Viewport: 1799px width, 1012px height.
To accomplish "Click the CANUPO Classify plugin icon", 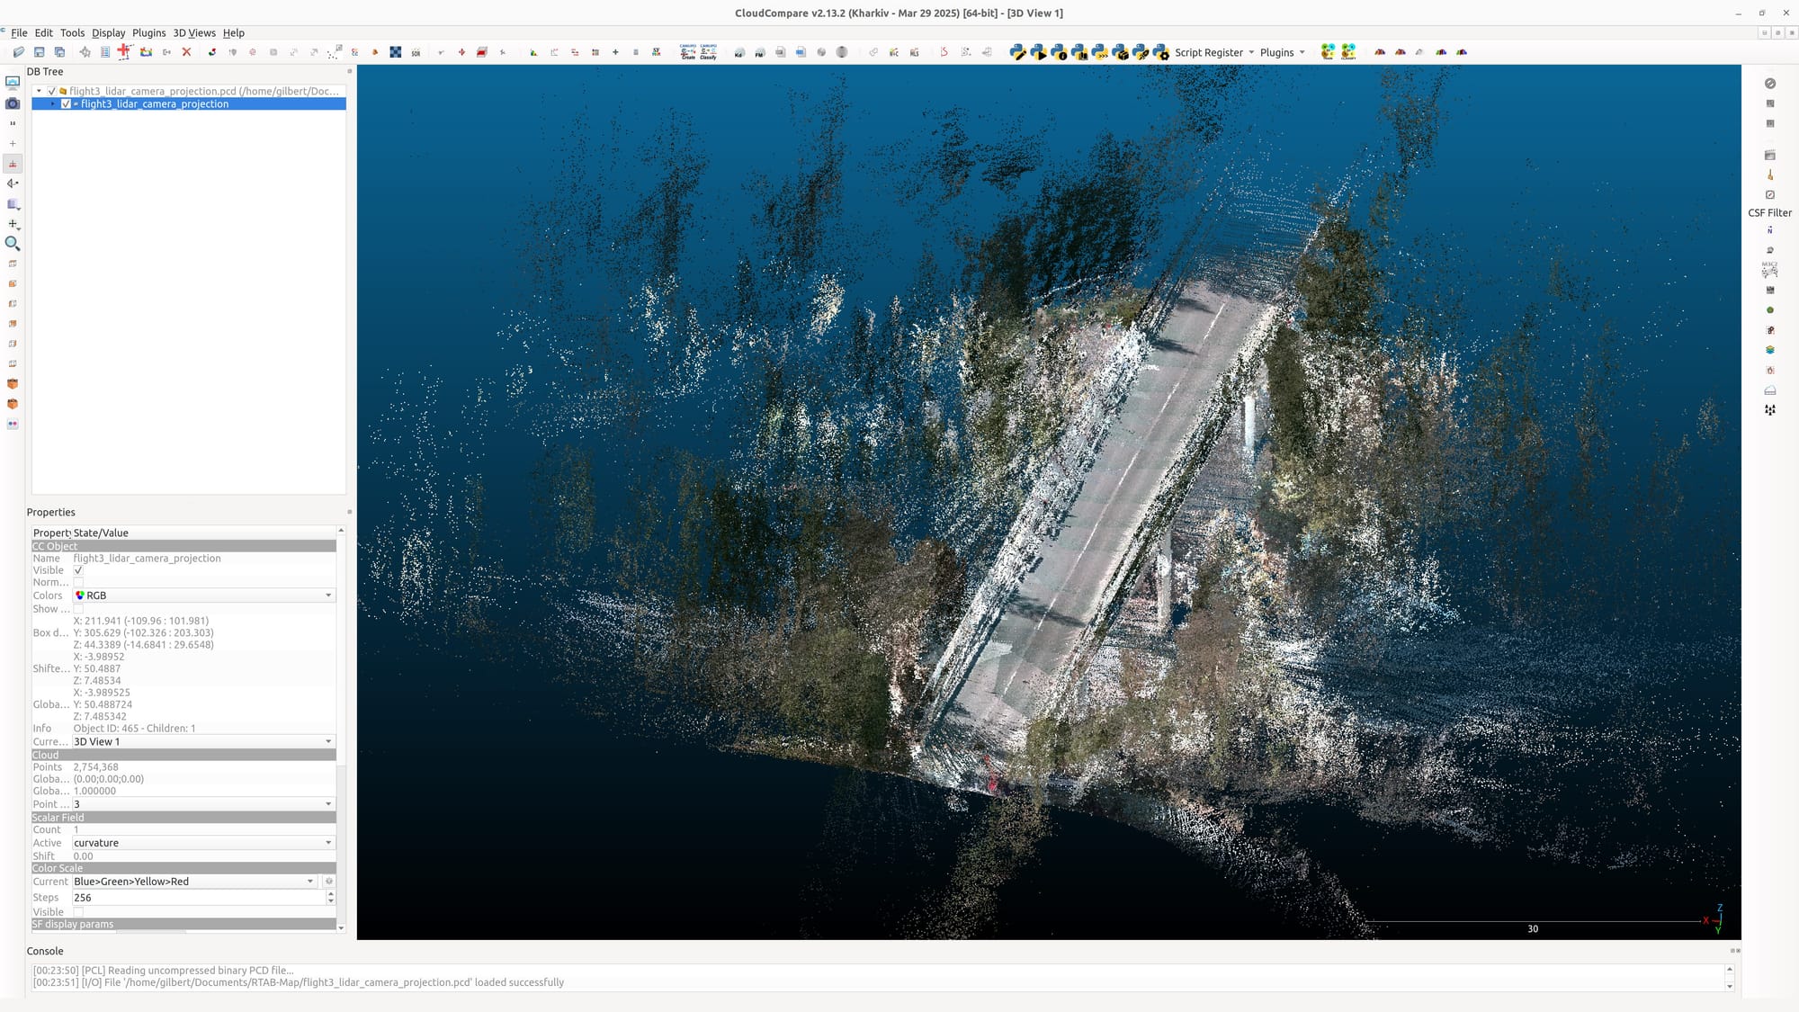I will point(708,52).
